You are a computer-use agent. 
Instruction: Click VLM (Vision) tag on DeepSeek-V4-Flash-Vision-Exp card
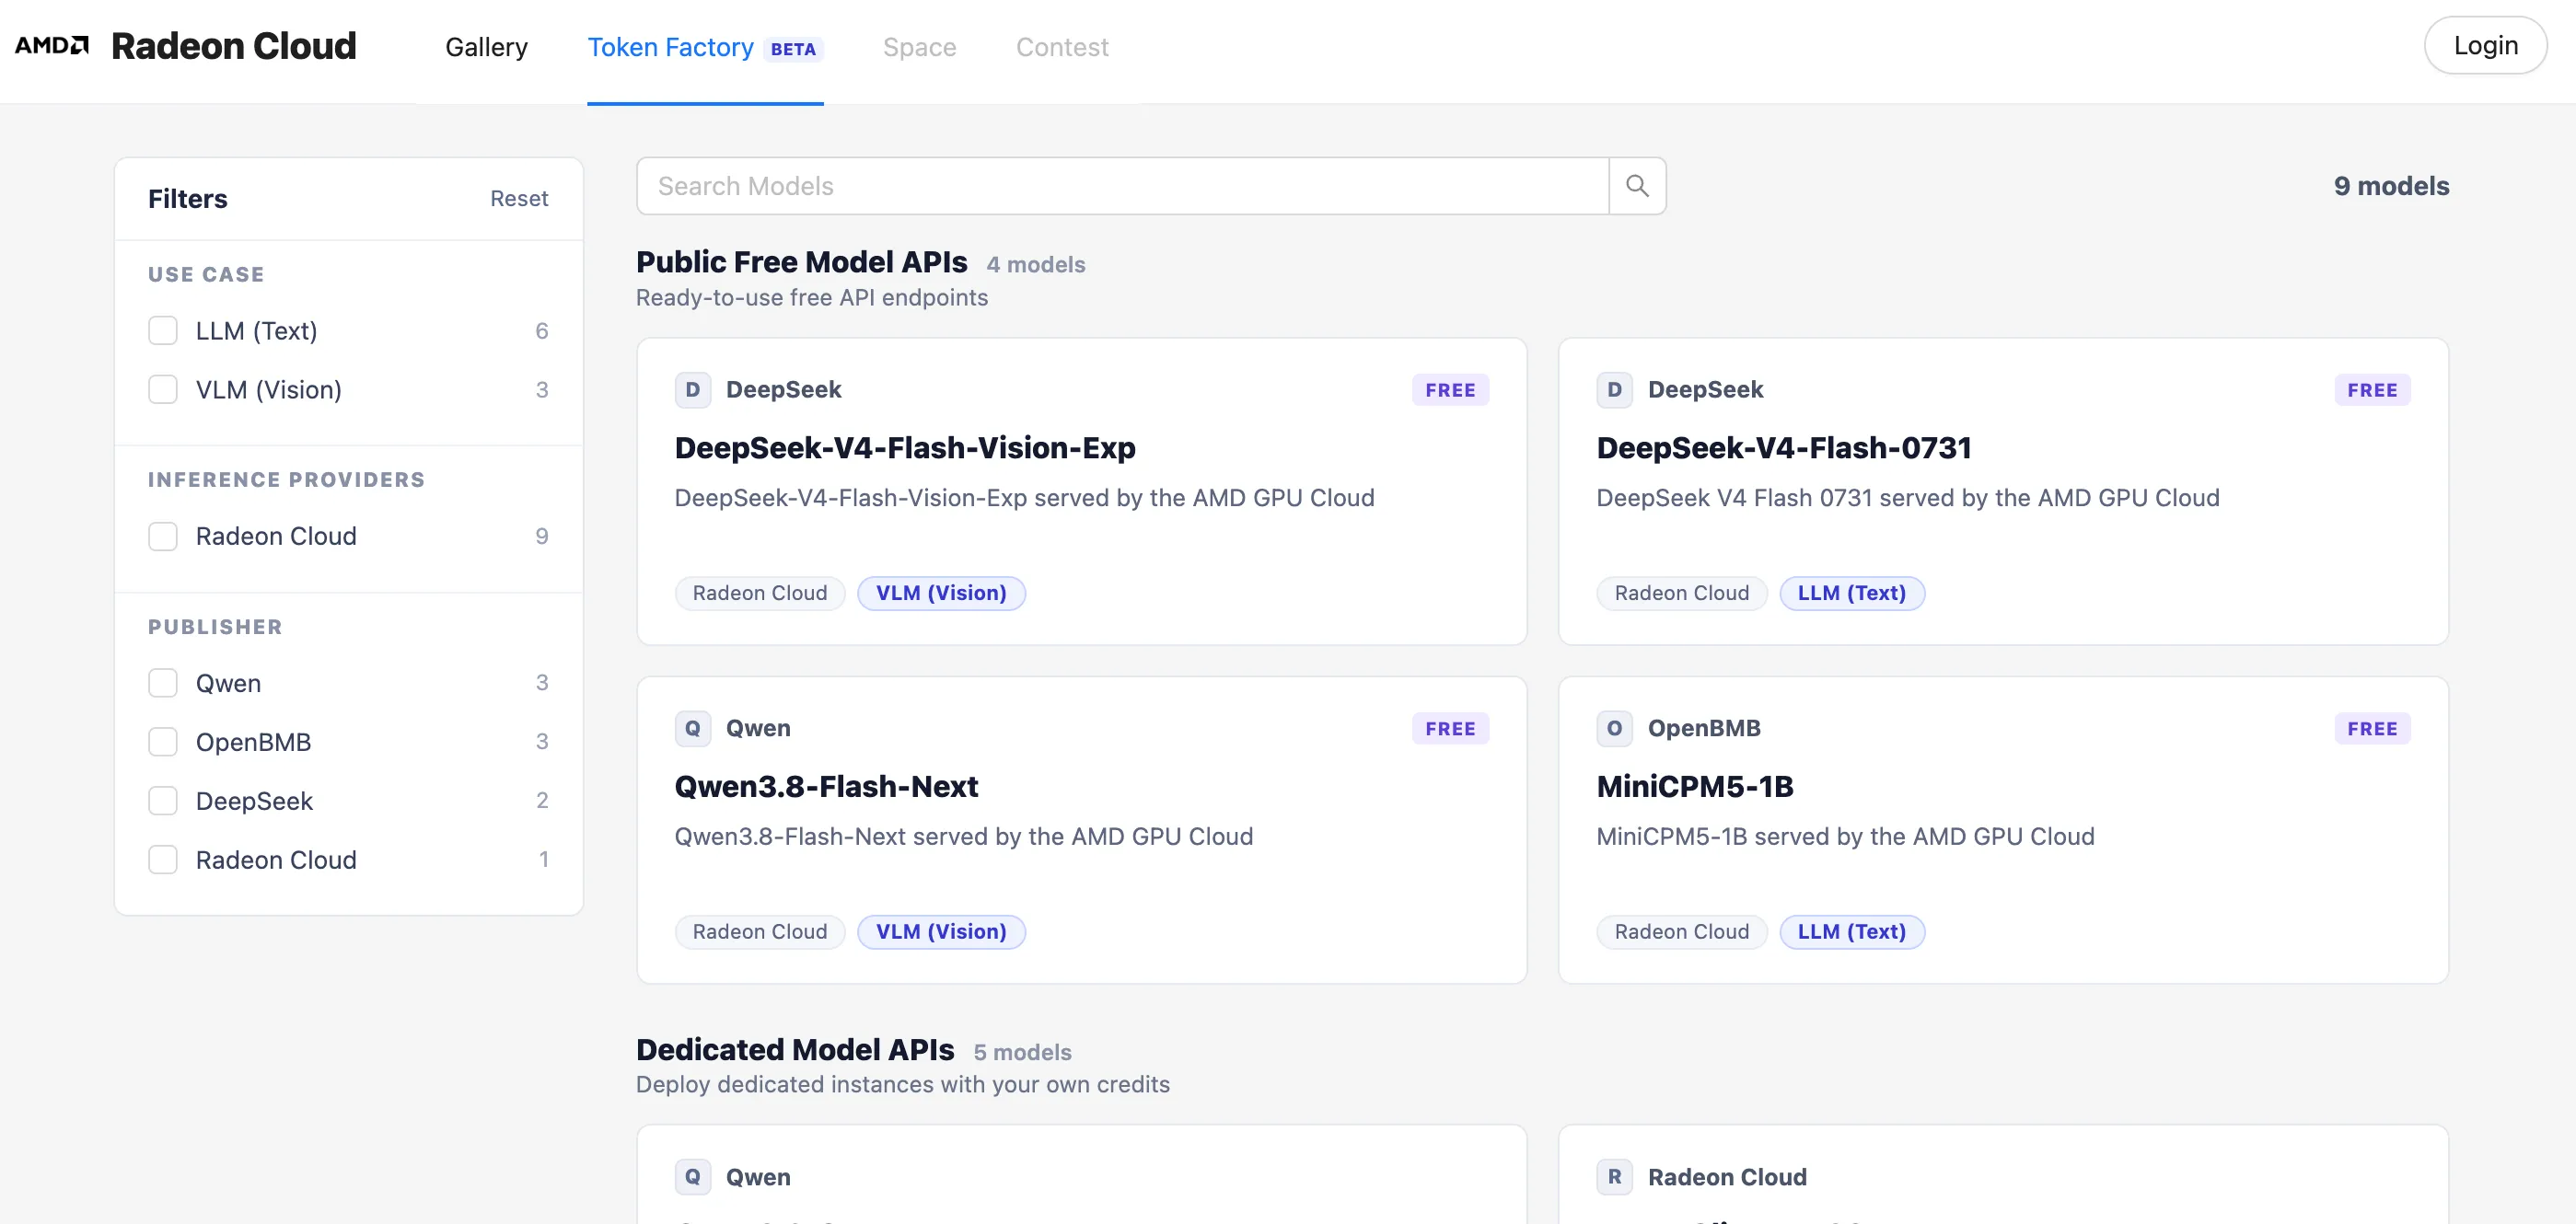click(941, 593)
